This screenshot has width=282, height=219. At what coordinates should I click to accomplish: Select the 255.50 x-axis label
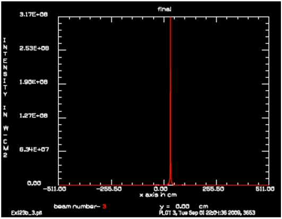click(213, 189)
